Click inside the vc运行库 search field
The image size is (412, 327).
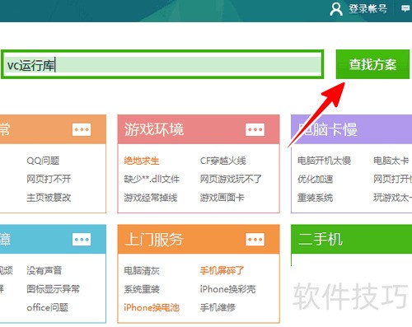tap(162, 64)
